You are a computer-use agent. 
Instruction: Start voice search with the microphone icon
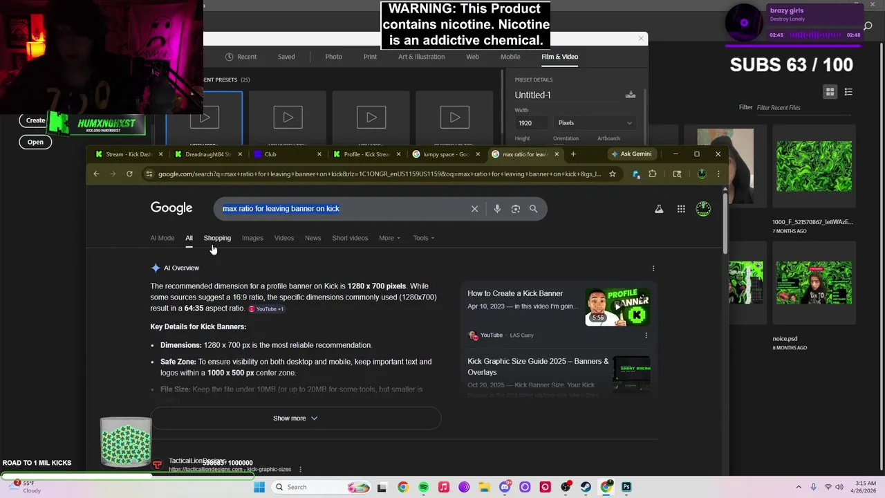497,208
